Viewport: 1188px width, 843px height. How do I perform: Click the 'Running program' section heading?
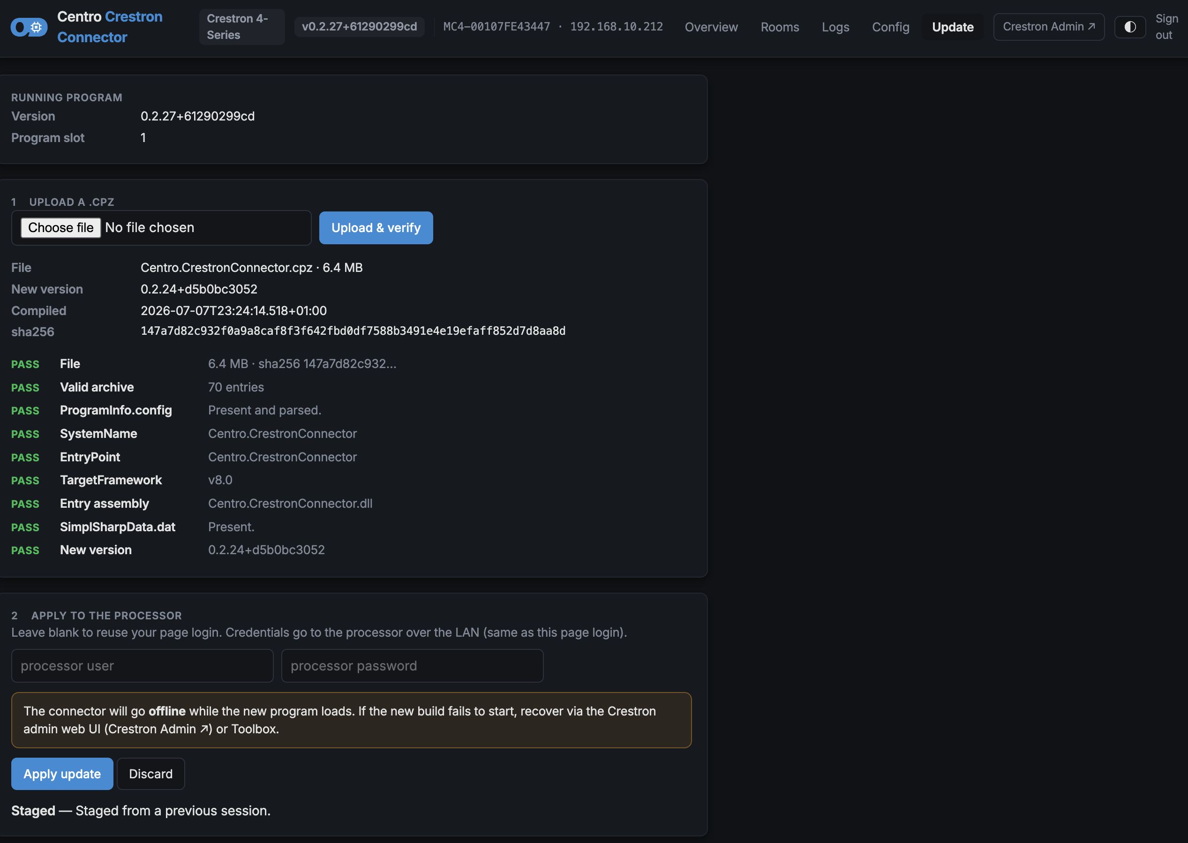click(67, 98)
